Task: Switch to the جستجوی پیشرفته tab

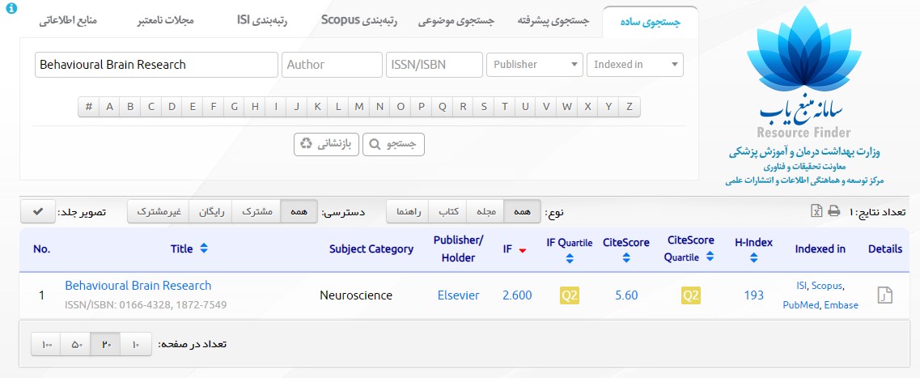Action: coord(553,21)
